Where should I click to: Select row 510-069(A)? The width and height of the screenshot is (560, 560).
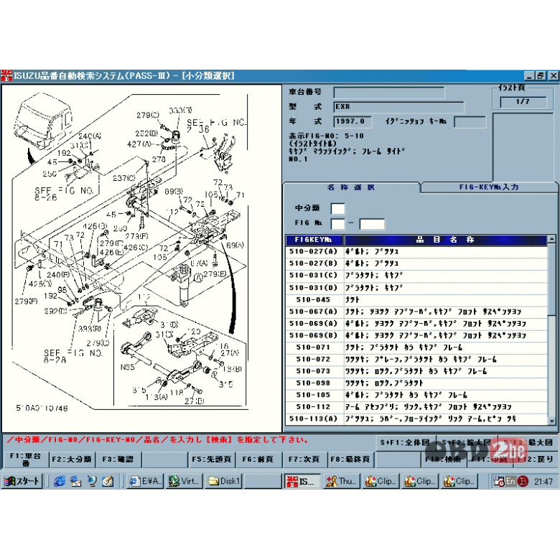(416, 324)
